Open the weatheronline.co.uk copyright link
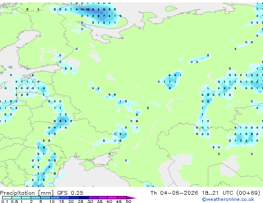 pyautogui.click(x=228, y=199)
